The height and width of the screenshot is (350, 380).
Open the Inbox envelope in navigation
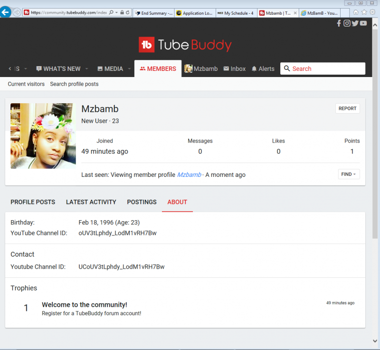click(234, 69)
